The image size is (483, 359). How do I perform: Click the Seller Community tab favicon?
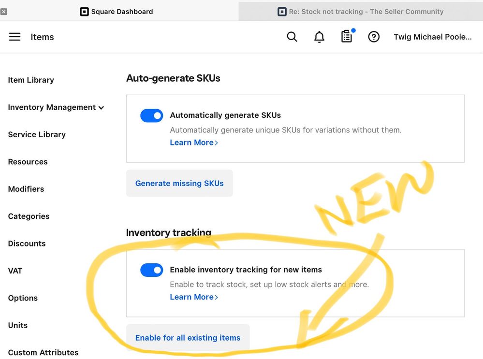(x=282, y=12)
